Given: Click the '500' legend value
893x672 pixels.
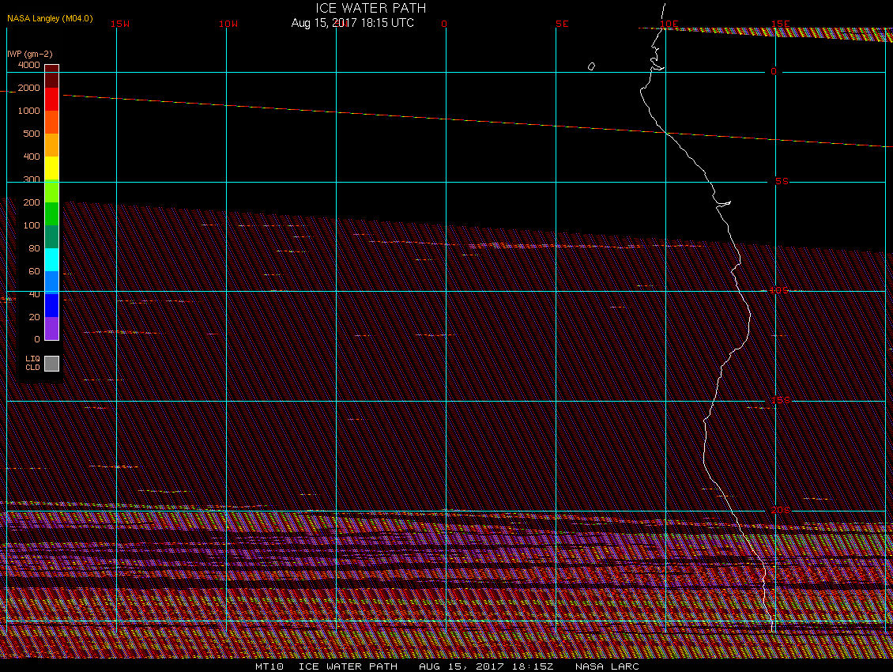Looking at the screenshot, I should tap(32, 134).
